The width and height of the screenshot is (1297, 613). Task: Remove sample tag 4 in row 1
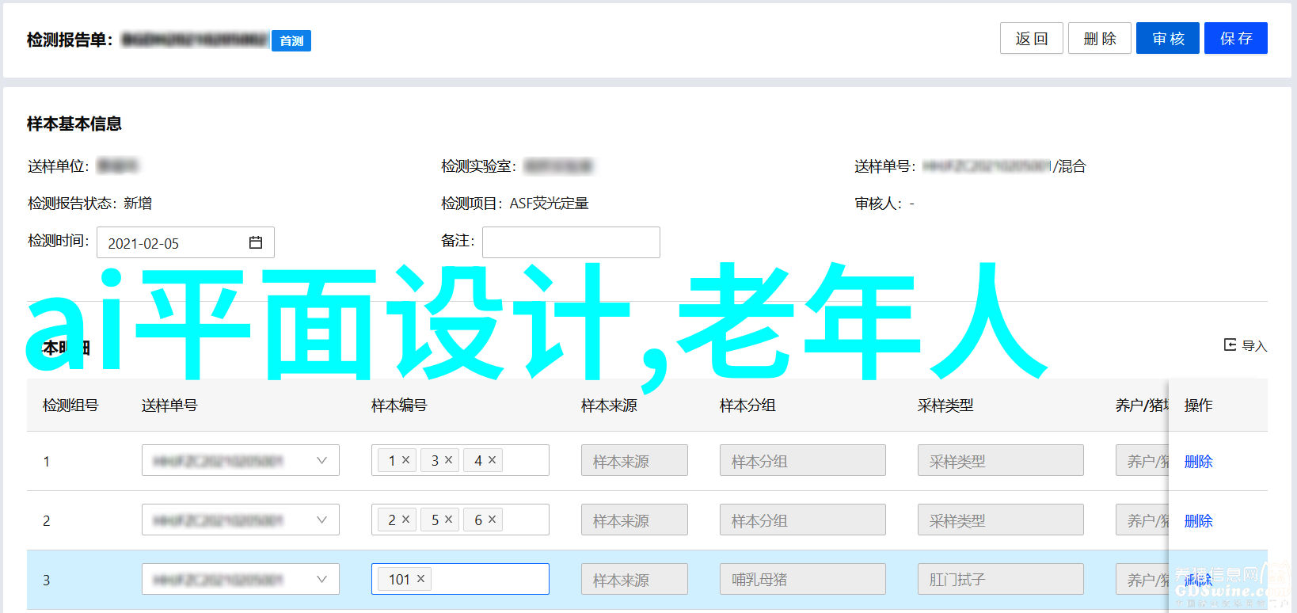pos(492,459)
